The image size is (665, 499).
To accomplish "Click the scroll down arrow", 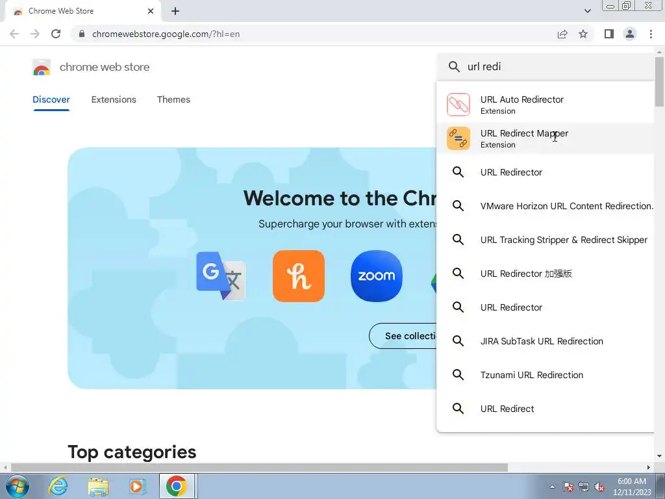I will [659, 457].
